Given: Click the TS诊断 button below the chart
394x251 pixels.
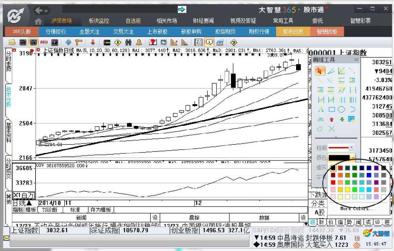Looking at the screenshot, I should pyautogui.click(x=50, y=210).
